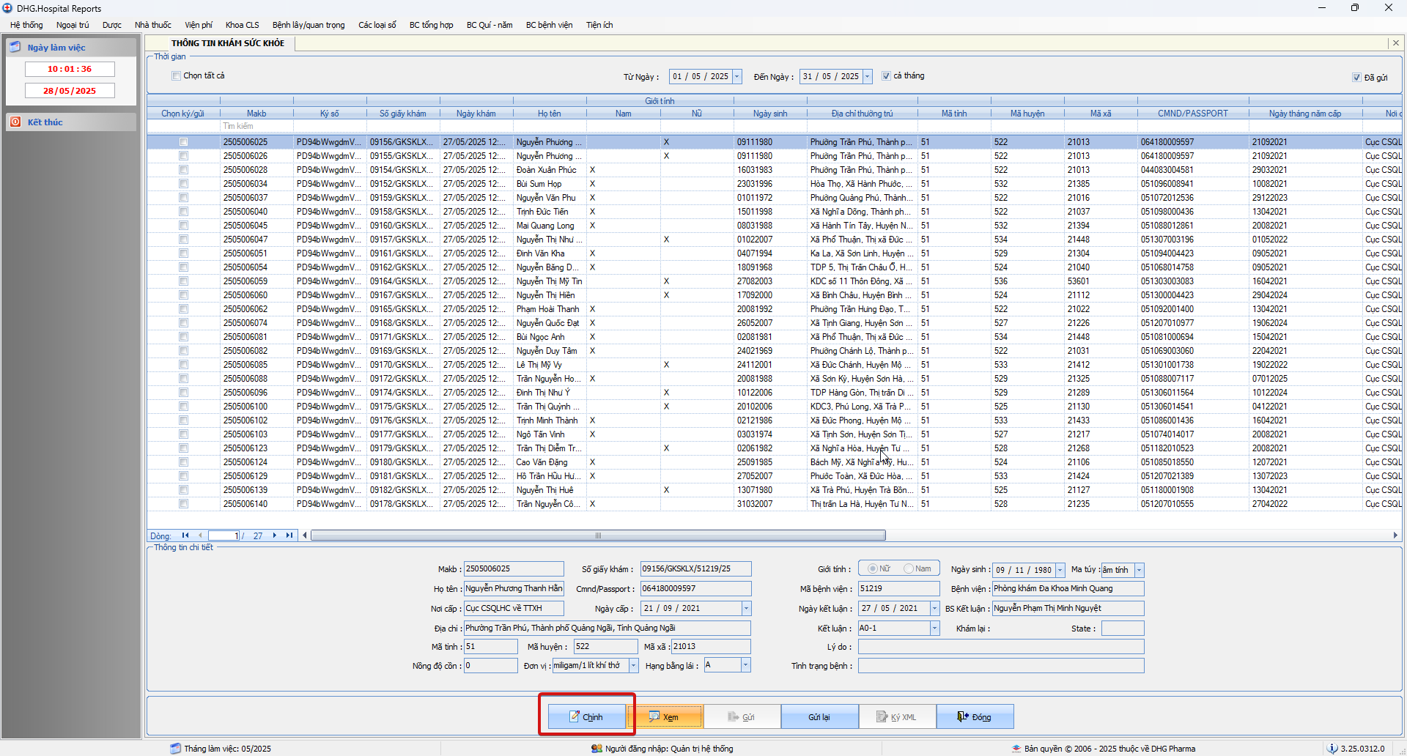Click the Họ tên column header
1407x756 pixels.
(550, 114)
